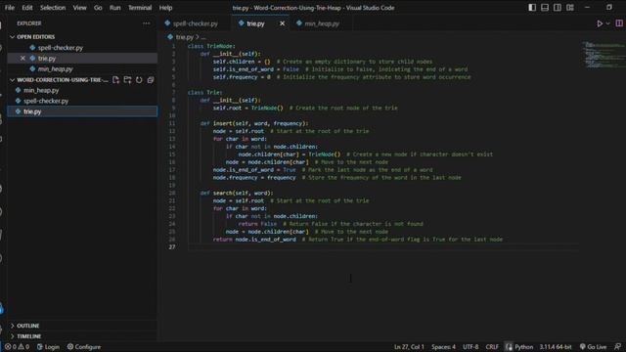Close the trie.py editor tab
The width and height of the screenshot is (626, 352).
tap(283, 23)
